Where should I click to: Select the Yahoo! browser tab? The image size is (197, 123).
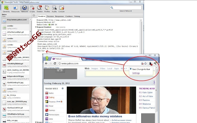click(x=66, y=59)
